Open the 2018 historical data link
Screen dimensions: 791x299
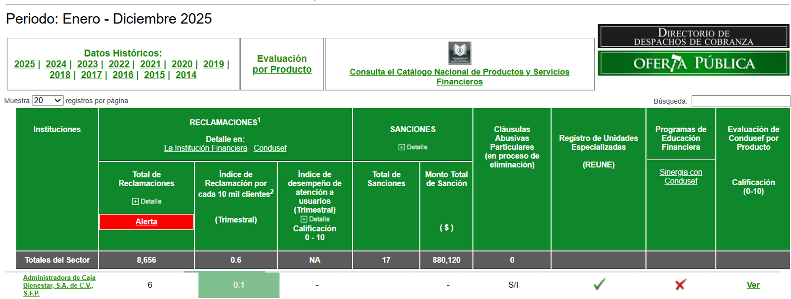(60, 75)
